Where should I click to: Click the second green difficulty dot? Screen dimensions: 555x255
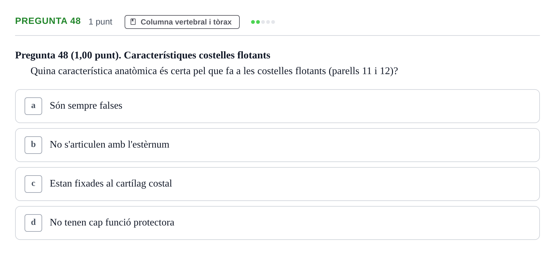pyautogui.click(x=258, y=22)
